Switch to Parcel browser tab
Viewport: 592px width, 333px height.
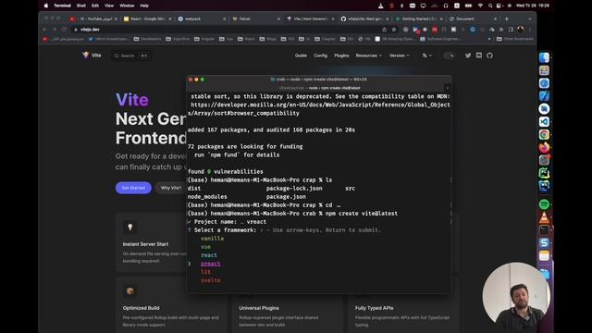256,18
